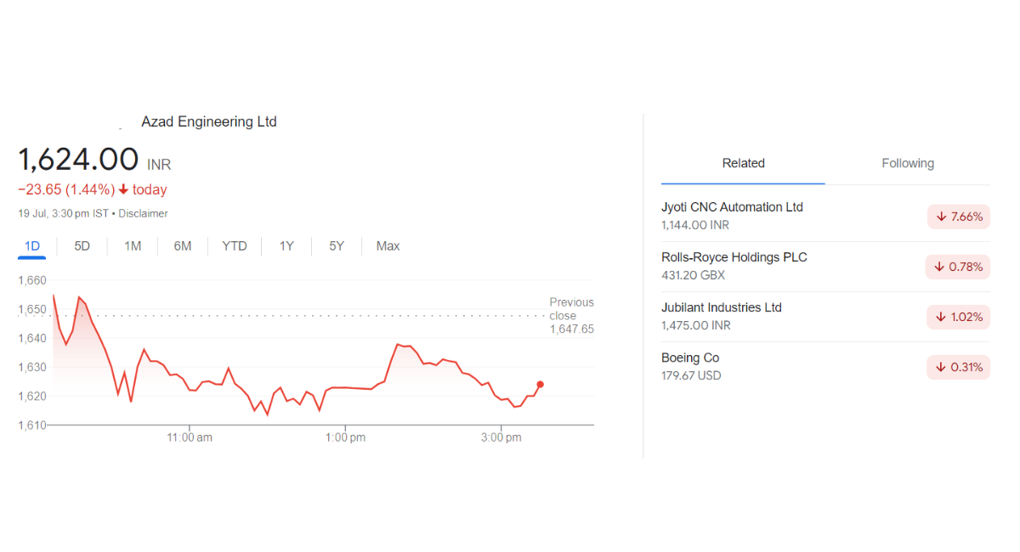This screenshot has width=1020, height=552.
Task: Click the 1,475.00 INR price text
Action: tap(696, 325)
